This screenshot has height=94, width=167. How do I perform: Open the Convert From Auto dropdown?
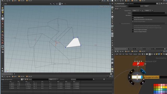point(137,10)
